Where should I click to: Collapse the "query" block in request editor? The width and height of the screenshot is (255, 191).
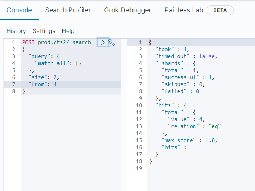18,56
